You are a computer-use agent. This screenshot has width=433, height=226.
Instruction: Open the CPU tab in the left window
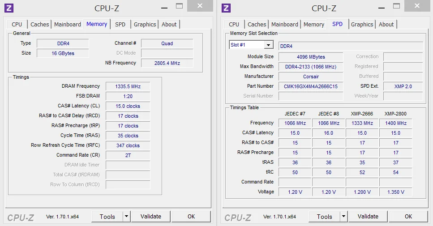[17, 24]
